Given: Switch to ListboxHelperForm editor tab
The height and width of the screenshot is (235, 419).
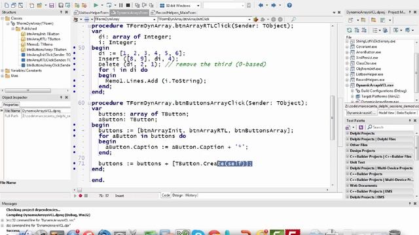Looking at the screenshot, I should [92, 12].
